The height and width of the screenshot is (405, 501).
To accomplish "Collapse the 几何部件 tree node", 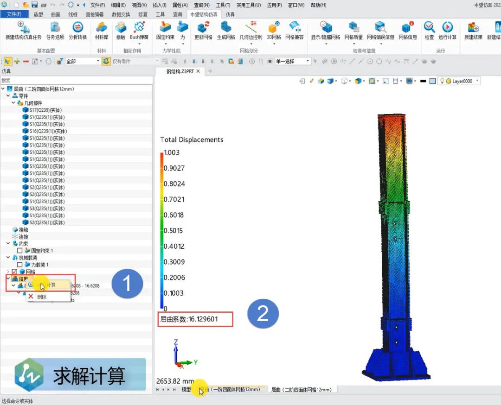I will tap(13, 103).
